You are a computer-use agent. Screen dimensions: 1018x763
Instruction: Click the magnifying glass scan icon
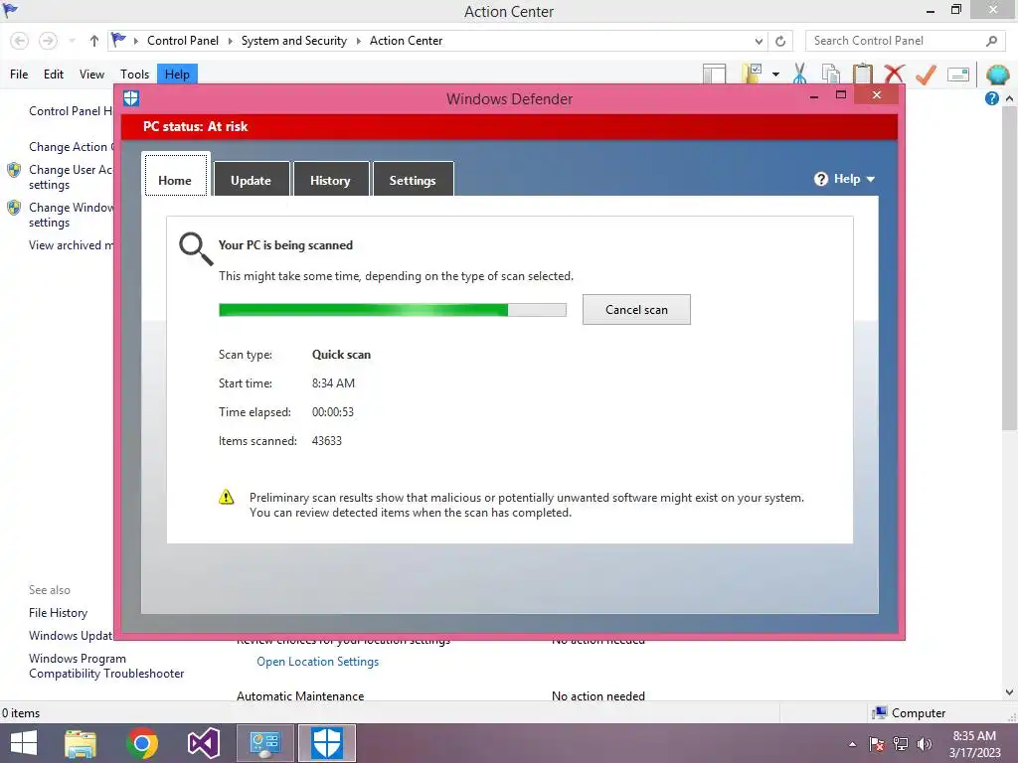pos(196,249)
